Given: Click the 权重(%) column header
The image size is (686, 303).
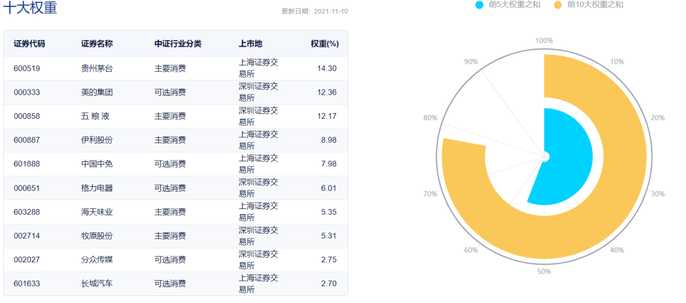Looking at the screenshot, I should 325,44.
